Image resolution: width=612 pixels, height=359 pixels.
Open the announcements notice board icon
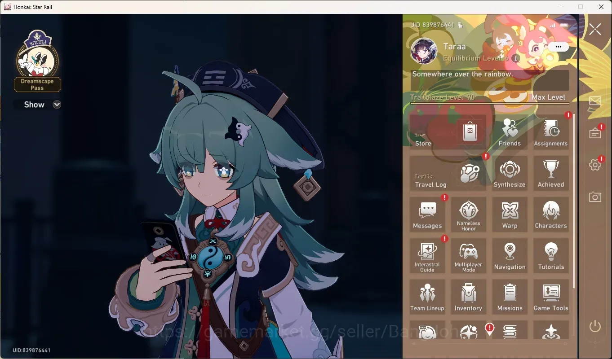point(595,133)
